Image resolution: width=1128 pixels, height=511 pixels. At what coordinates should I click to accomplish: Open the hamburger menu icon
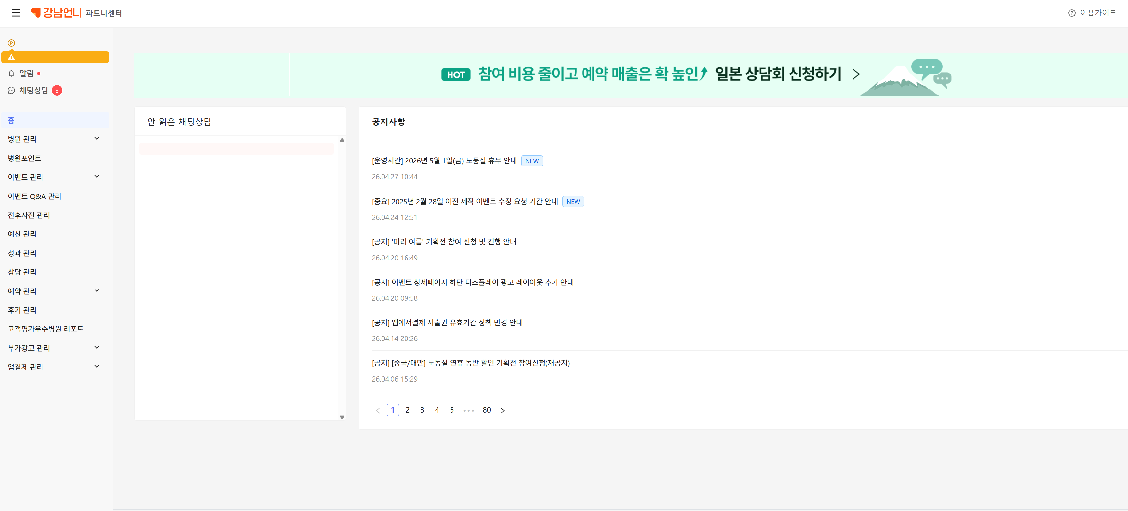pyautogui.click(x=16, y=13)
